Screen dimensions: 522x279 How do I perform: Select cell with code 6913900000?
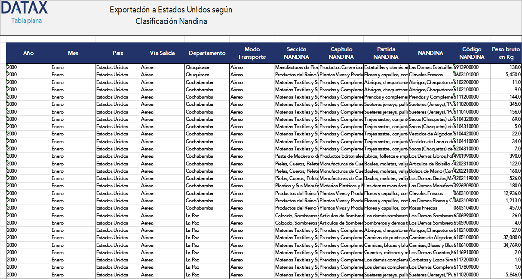[x=472, y=67]
